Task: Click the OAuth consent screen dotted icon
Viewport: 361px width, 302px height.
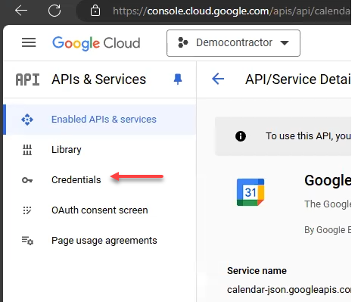Action: (27, 210)
